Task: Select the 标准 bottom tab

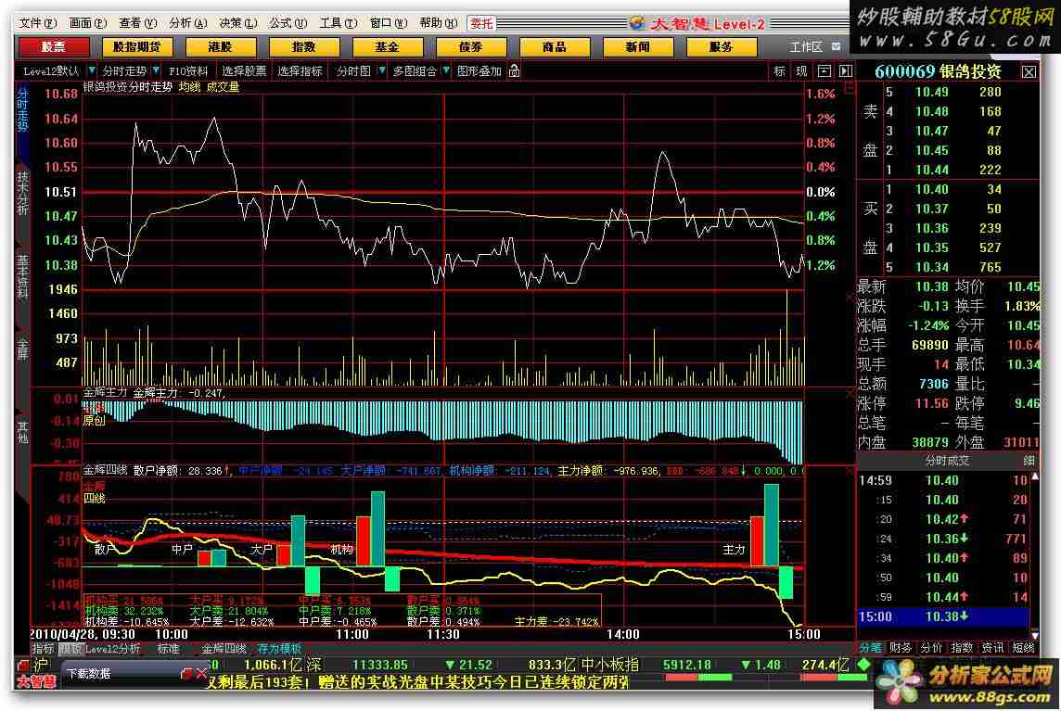Action: tap(168, 648)
